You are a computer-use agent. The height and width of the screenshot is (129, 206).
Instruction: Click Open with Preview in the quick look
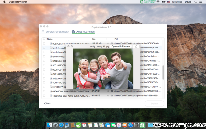(x=121, y=46)
